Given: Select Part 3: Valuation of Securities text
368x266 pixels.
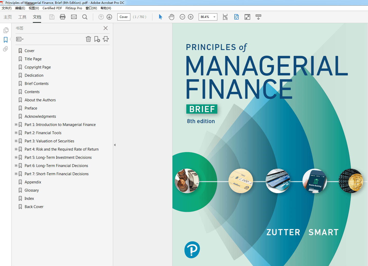Looking at the screenshot, I should click(x=50, y=141).
